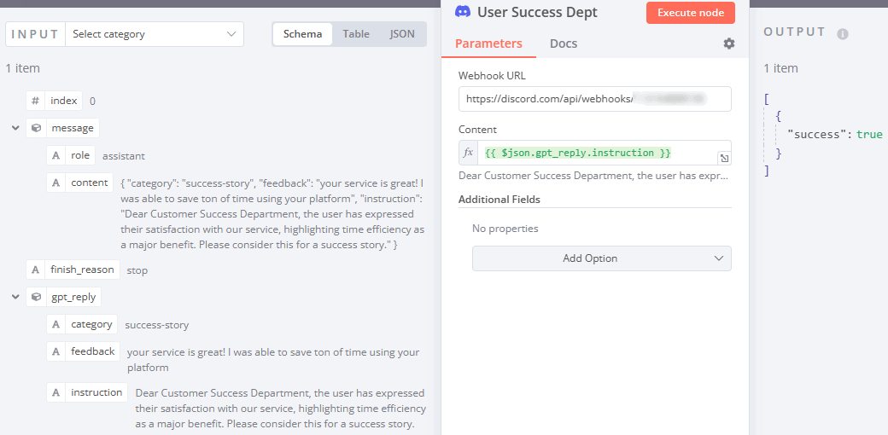Open the Select category dropdown
Viewport: 888px width, 435px height.
[x=155, y=34]
